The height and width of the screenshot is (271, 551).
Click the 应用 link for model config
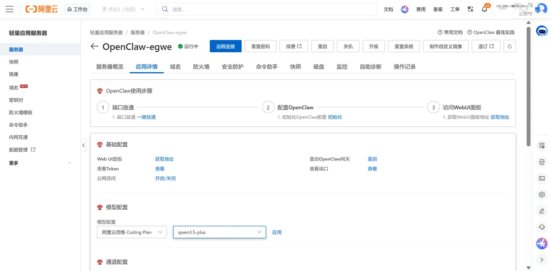(x=277, y=232)
